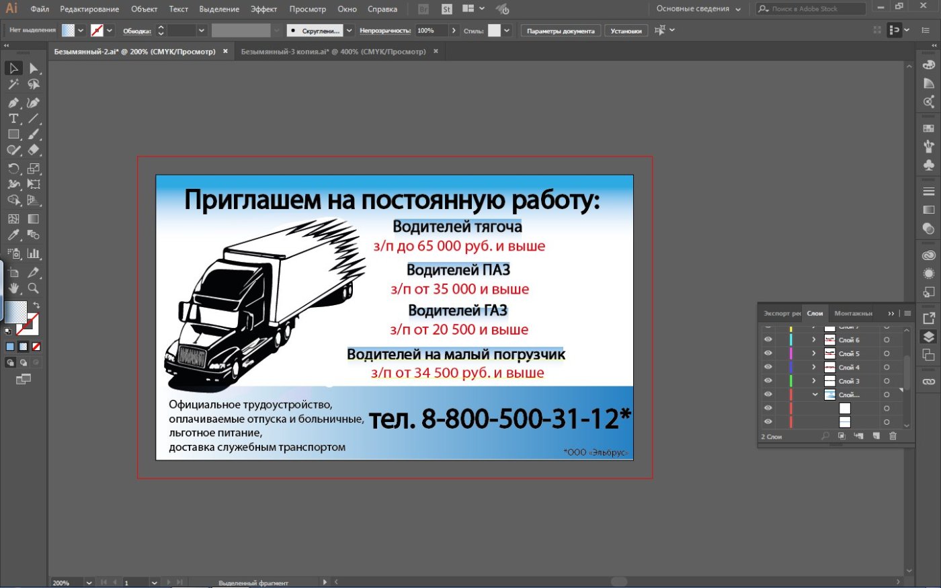The height and width of the screenshot is (588, 941).
Task: Open Layers panel flyout menu
Action: point(907,313)
